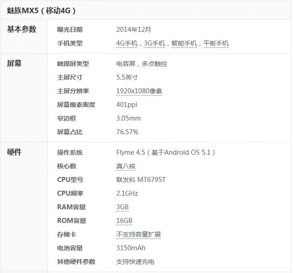293x273 pixels.
Task: Click the 电池容量 label
Action: coord(70,248)
